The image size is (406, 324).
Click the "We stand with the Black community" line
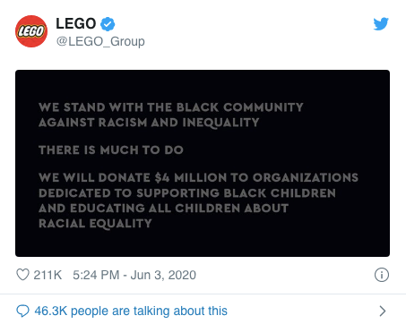pyautogui.click(x=171, y=107)
